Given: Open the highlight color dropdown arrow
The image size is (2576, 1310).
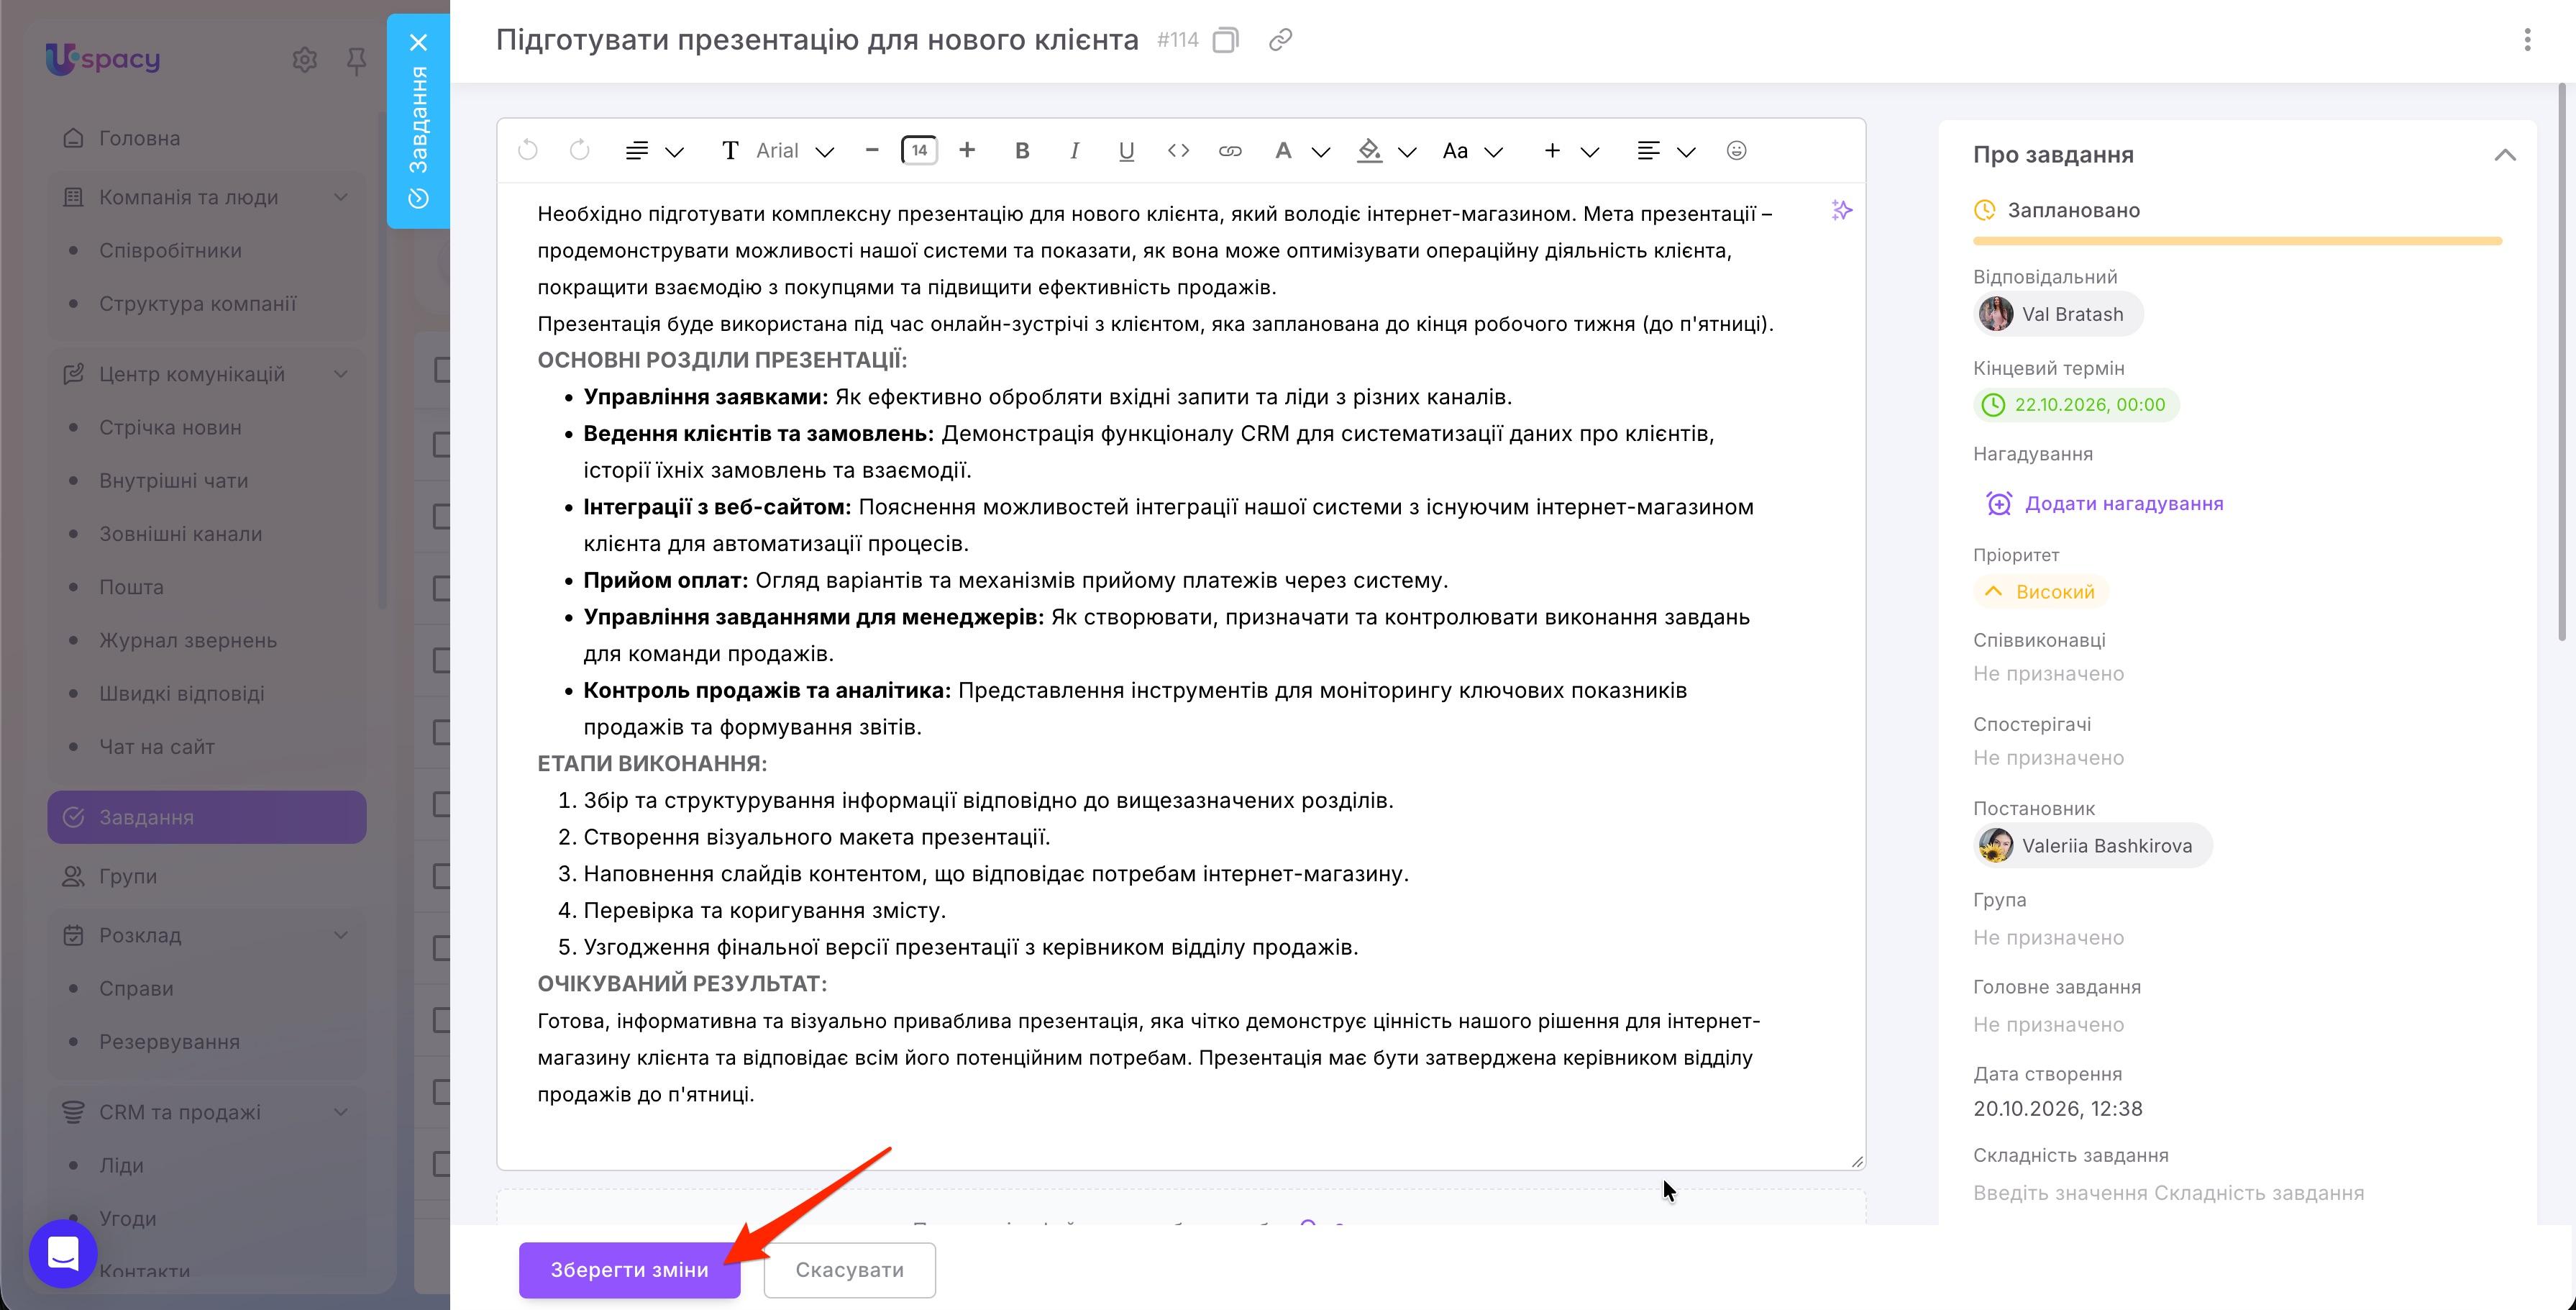Looking at the screenshot, I should 1407,152.
